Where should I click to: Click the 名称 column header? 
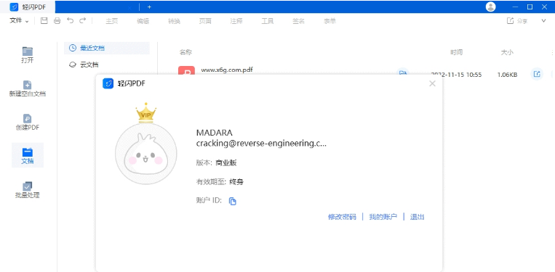(185, 52)
